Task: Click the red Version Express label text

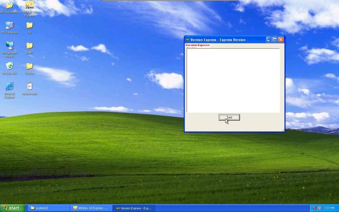Action: (x=198, y=45)
